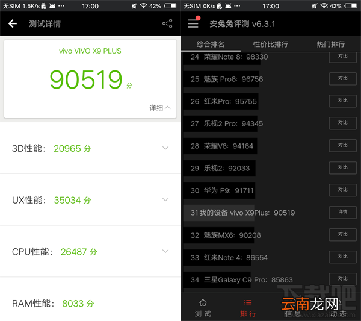Tap the back arrow in test details

coord(13,23)
